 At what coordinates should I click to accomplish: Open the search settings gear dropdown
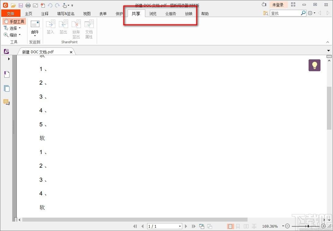(x=311, y=13)
